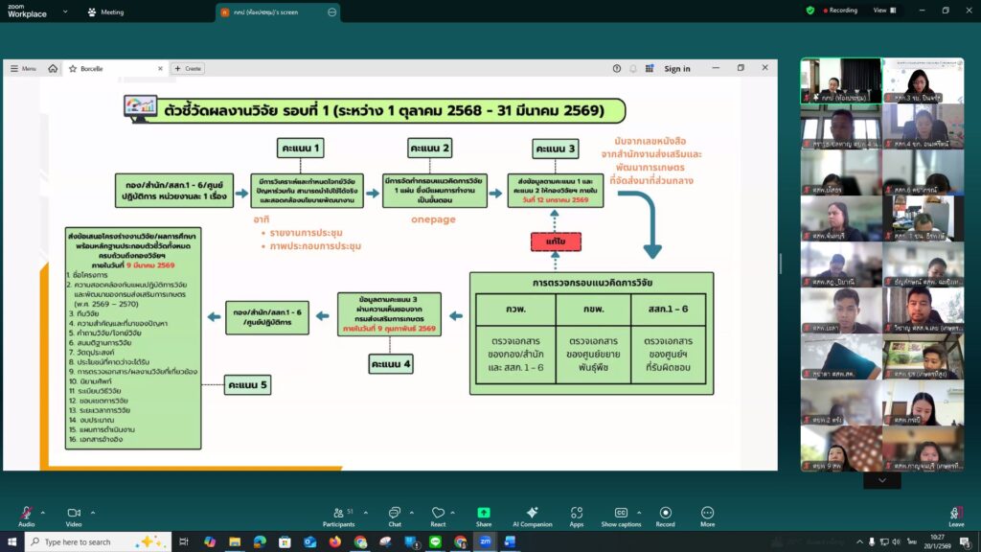Expand audio options arrow next to Audio

tap(45, 512)
